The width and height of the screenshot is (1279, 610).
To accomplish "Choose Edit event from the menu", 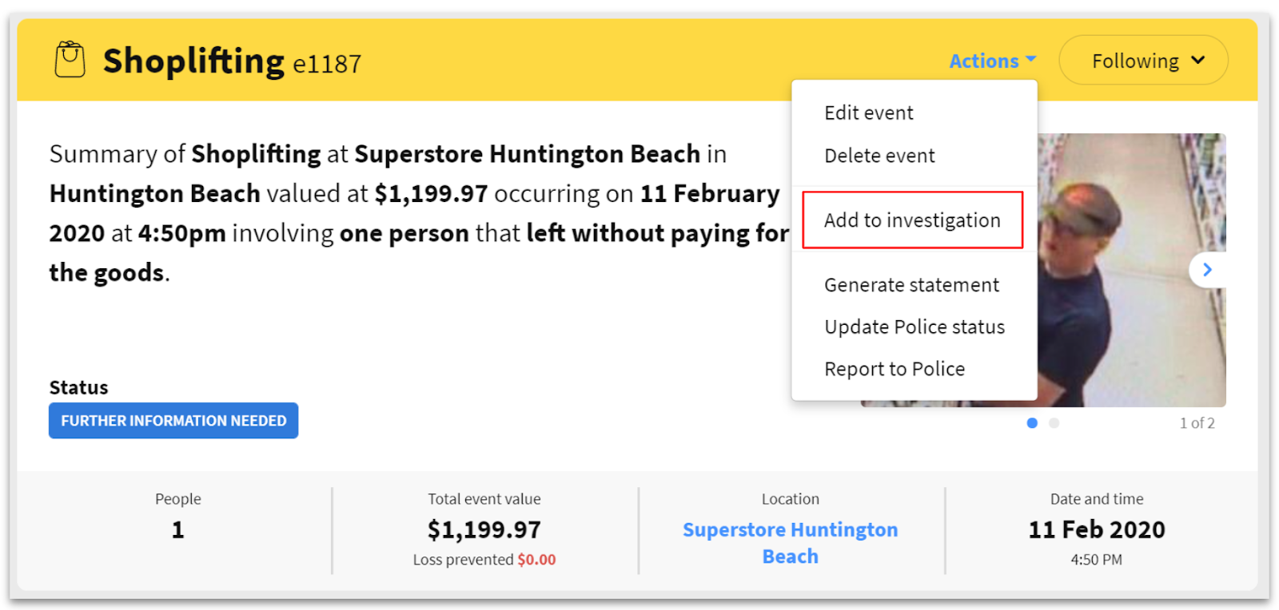I will pyautogui.click(x=869, y=113).
